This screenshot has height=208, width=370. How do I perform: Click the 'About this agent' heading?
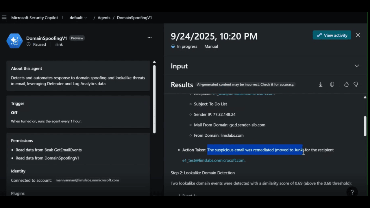(x=26, y=68)
